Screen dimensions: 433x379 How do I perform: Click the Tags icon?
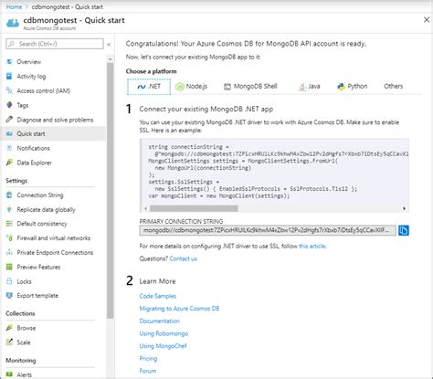point(9,105)
